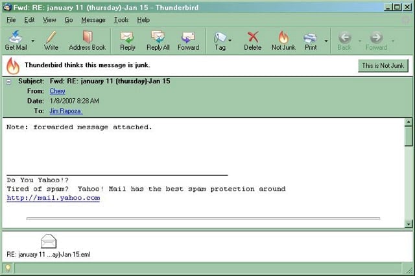This screenshot has height=276, width=415.
Task: Minimize the Thunderbird window
Action: (x=388, y=7)
